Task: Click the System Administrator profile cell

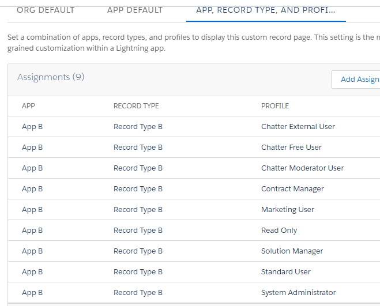Action: point(298,293)
